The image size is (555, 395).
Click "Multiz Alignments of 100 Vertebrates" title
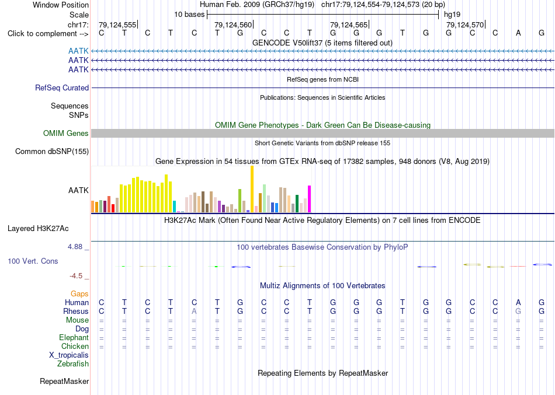(322, 286)
